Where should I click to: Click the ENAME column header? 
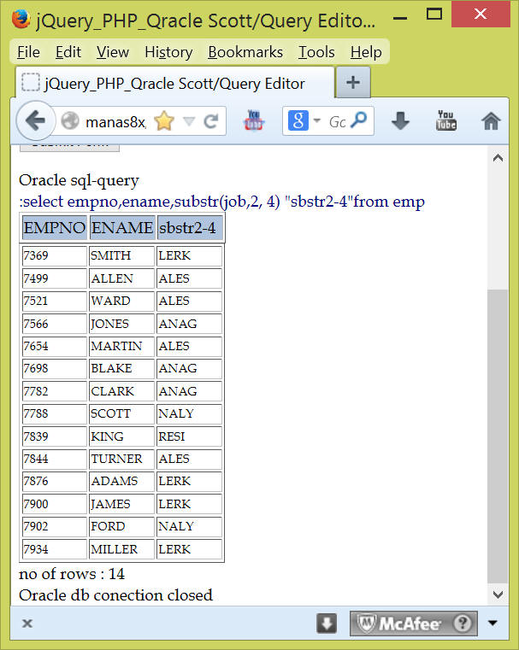coord(122,227)
